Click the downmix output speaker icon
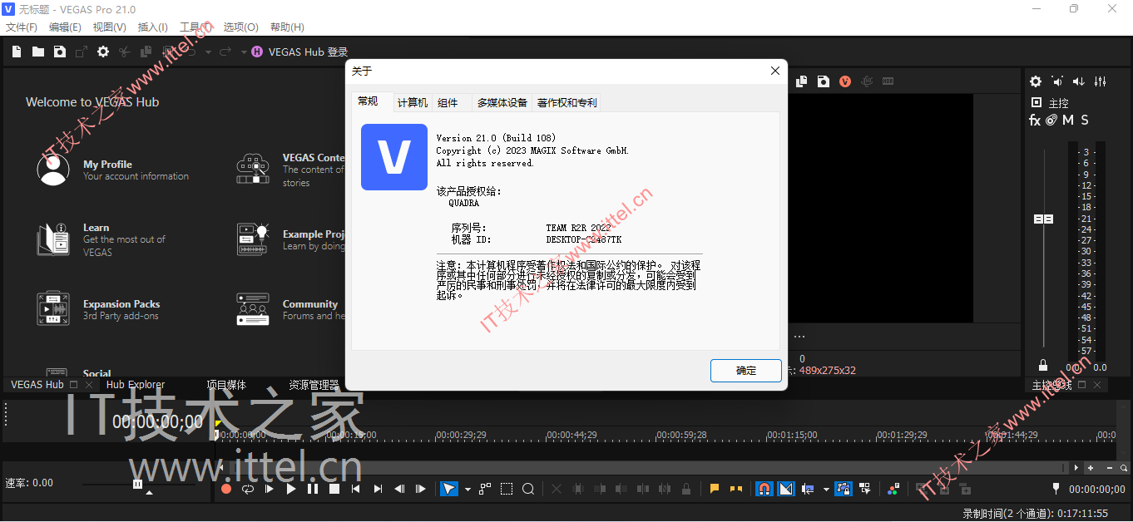Screen dimensions: 1133x522 (1057, 81)
